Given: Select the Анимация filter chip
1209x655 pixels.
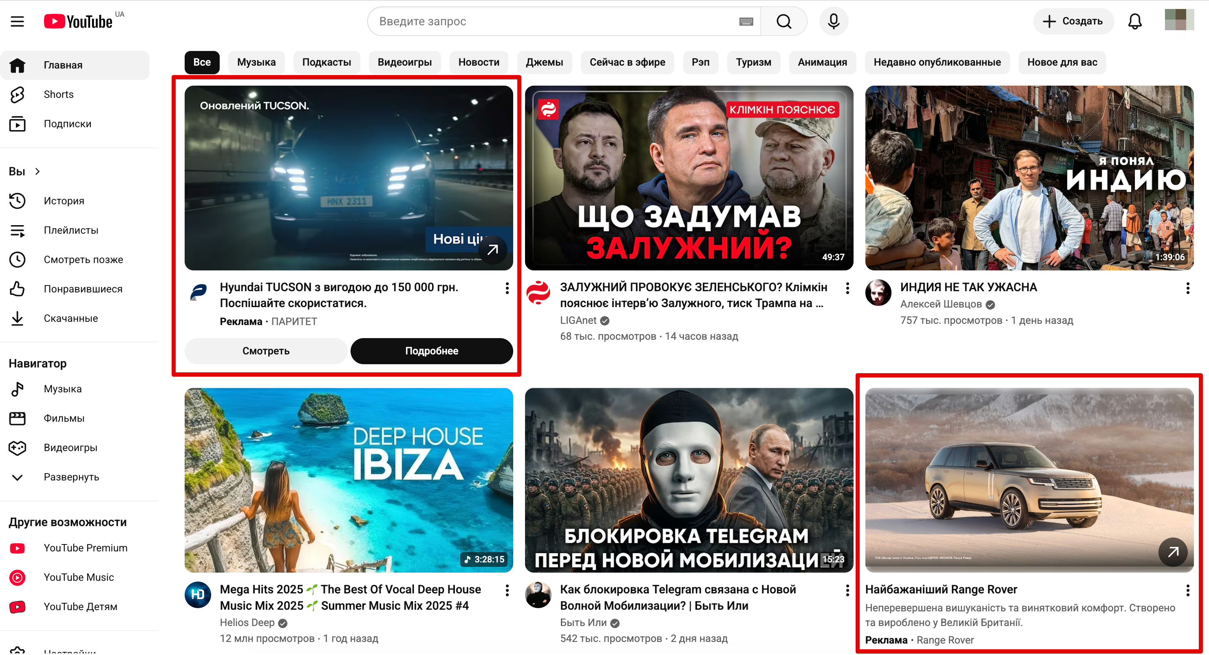Looking at the screenshot, I should (822, 62).
